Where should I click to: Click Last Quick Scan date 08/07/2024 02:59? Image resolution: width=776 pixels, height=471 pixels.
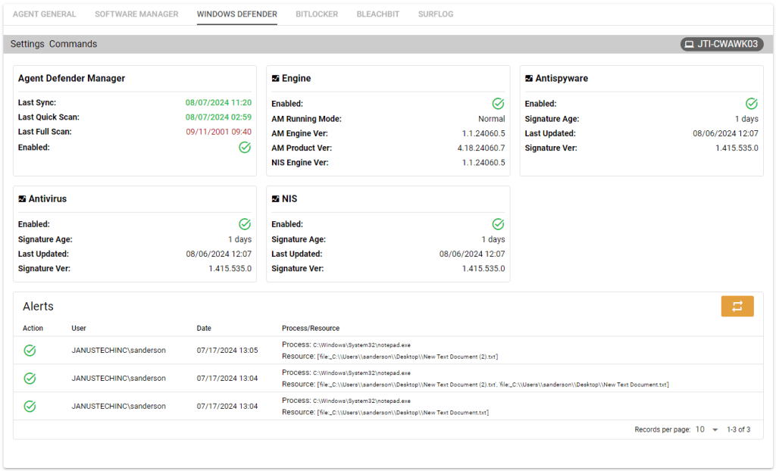click(218, 117)
